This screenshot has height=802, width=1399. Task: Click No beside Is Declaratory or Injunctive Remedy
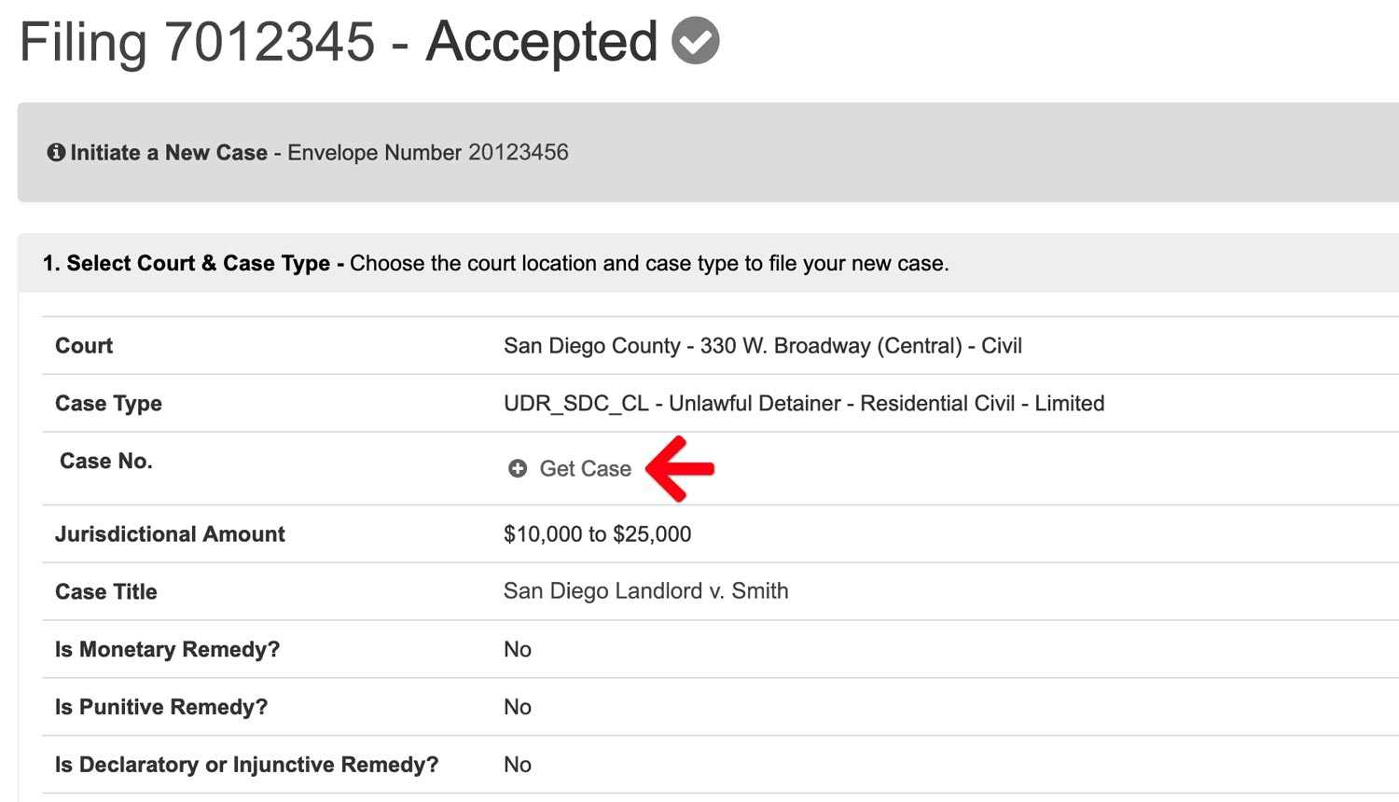pos(518,765)
